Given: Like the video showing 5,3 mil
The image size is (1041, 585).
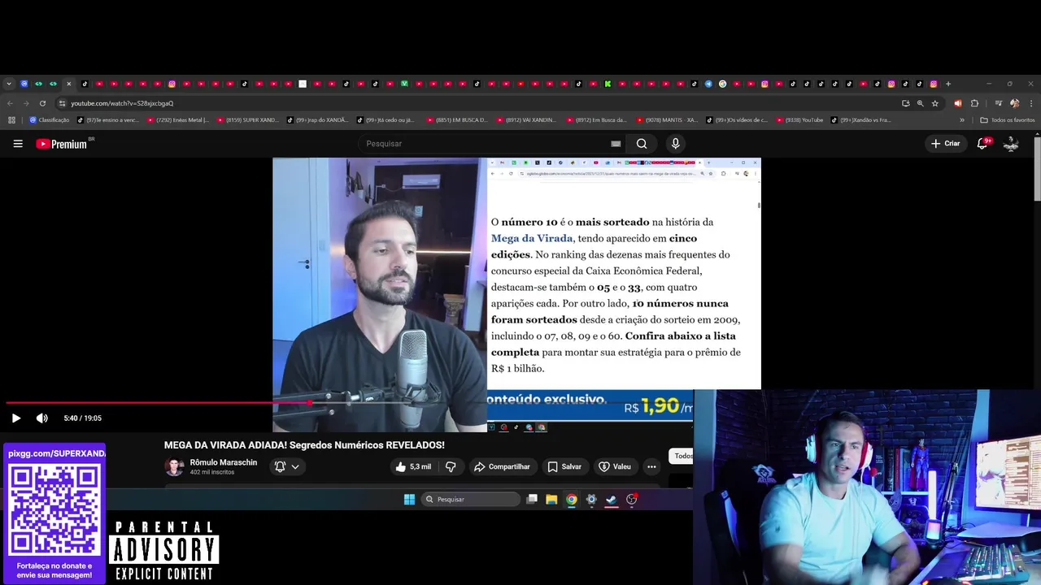Looking at the screenshot, I should click(414, 466).
